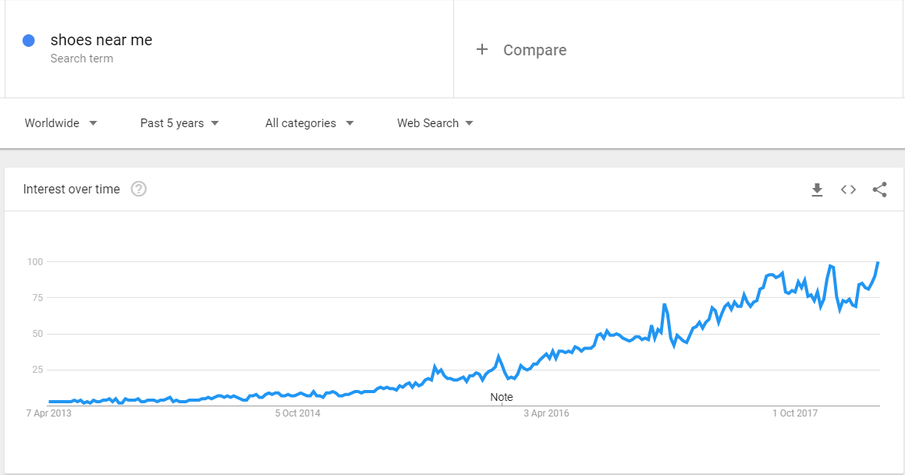Click the blue dot next to shoes near me
This screenshot has width=905, height=475.
coord(28,41)
